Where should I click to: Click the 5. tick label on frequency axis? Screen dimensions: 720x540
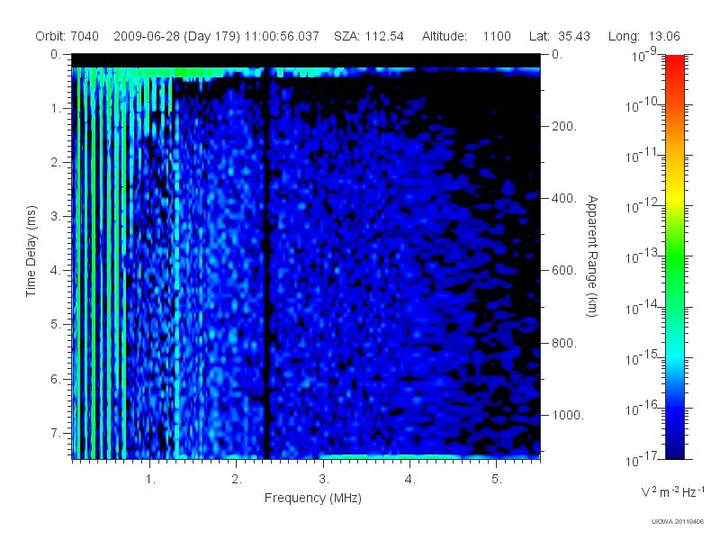tap(497, 479)
